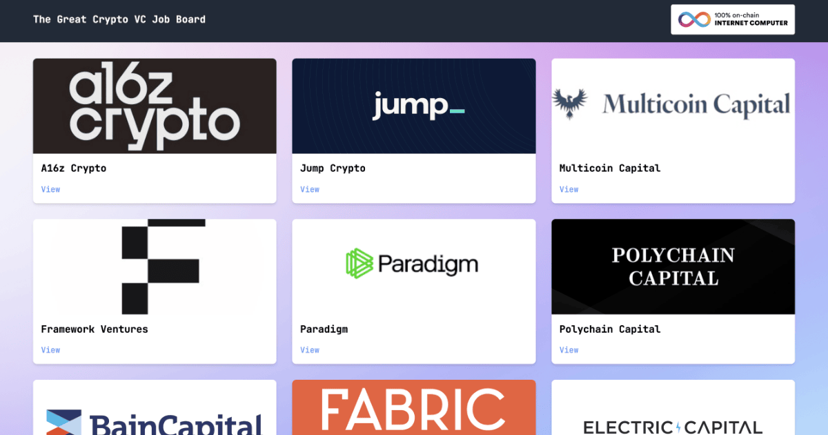Open Polychain Capital's View link
Screen dimensions: 828x435
pos(569,350)
